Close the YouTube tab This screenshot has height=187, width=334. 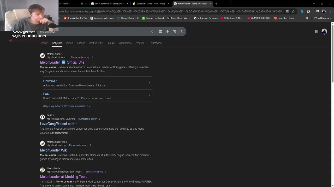(86, 4)
